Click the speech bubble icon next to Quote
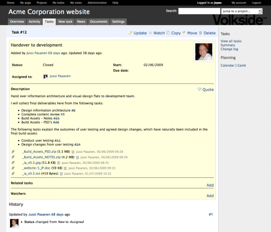Image resolution: width=271 pixels, height=232 pixels. [x=199, y=89]
